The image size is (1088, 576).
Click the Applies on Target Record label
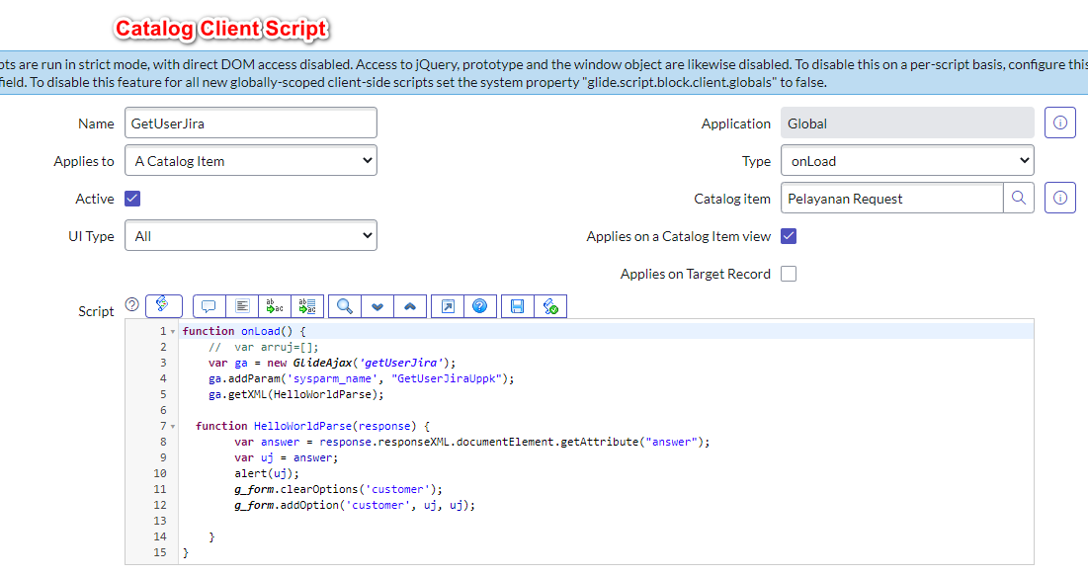696,274
